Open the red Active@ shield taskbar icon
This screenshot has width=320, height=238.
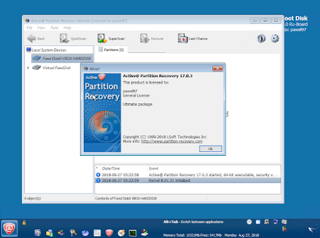(x=109, y=233)
